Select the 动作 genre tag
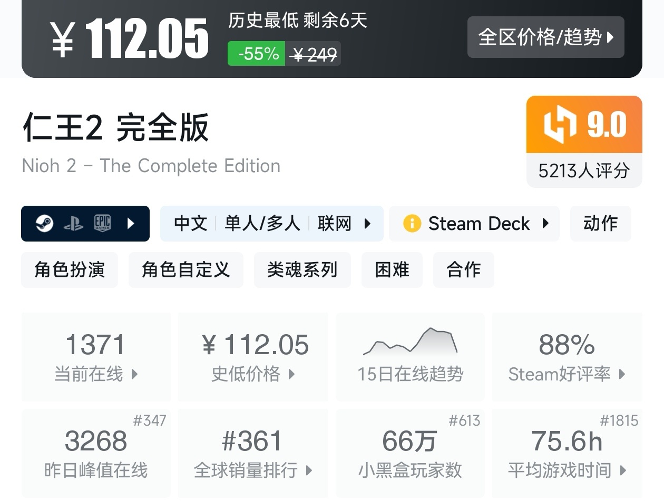 click(x=600, y=224)
